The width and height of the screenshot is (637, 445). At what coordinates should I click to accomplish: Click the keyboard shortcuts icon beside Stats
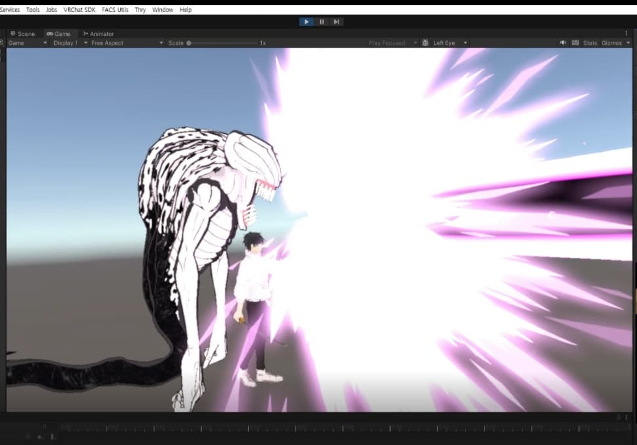point(576,43)
